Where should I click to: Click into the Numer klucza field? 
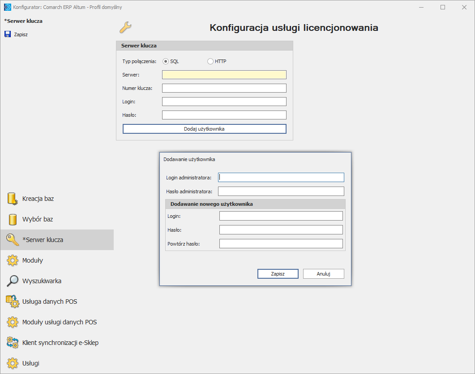tap(224, 88)
